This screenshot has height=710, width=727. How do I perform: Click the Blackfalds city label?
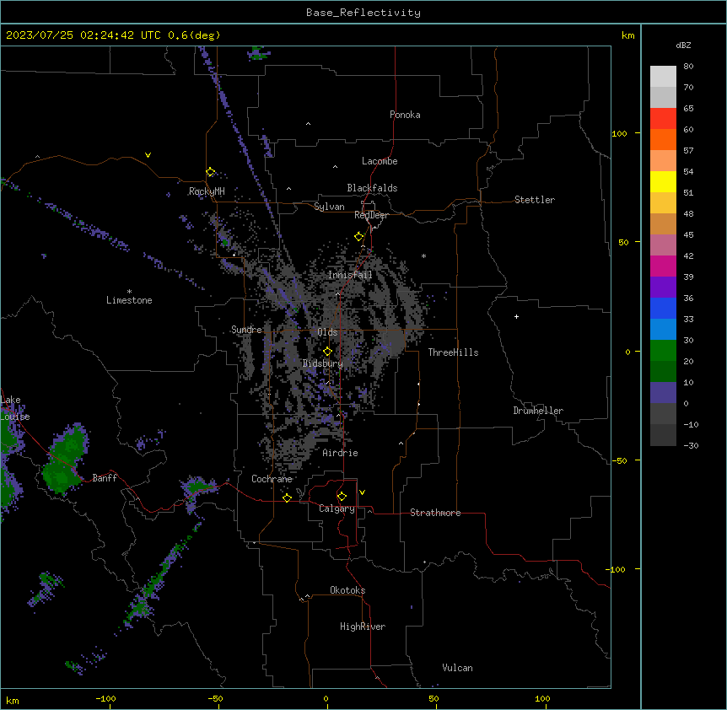(372, 188)
